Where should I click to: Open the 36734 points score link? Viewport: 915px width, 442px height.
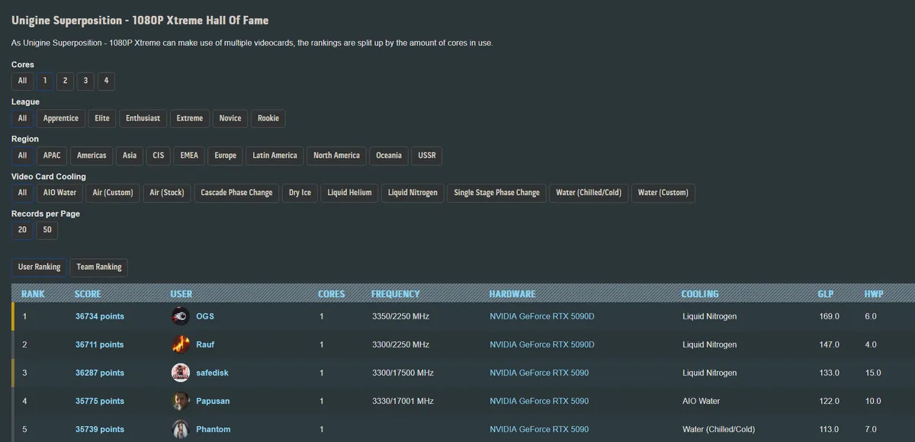(99, 316)
